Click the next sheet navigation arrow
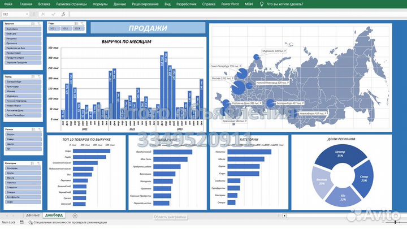Image resolution: width=407 pixels, height=229 pixels. 13,215
